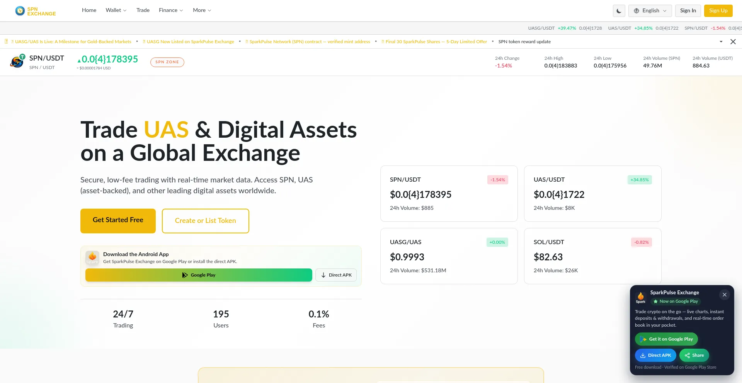Screen dimensions: 742x383
Task: Open the English language dropdown
Action: pos(650,11)
